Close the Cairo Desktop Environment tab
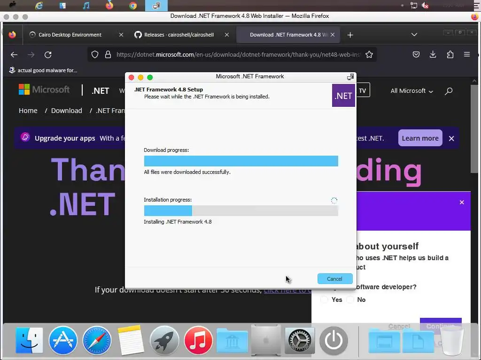The height and width of the screenshot is (360, 481). coord(121,35)
